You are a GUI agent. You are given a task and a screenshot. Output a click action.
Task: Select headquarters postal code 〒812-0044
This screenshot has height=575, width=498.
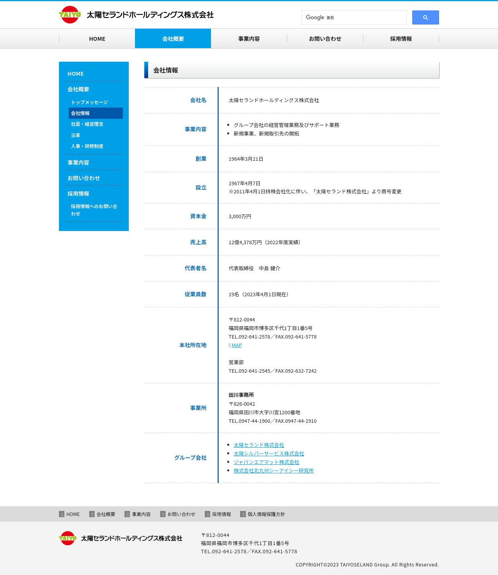pos(242,320)
